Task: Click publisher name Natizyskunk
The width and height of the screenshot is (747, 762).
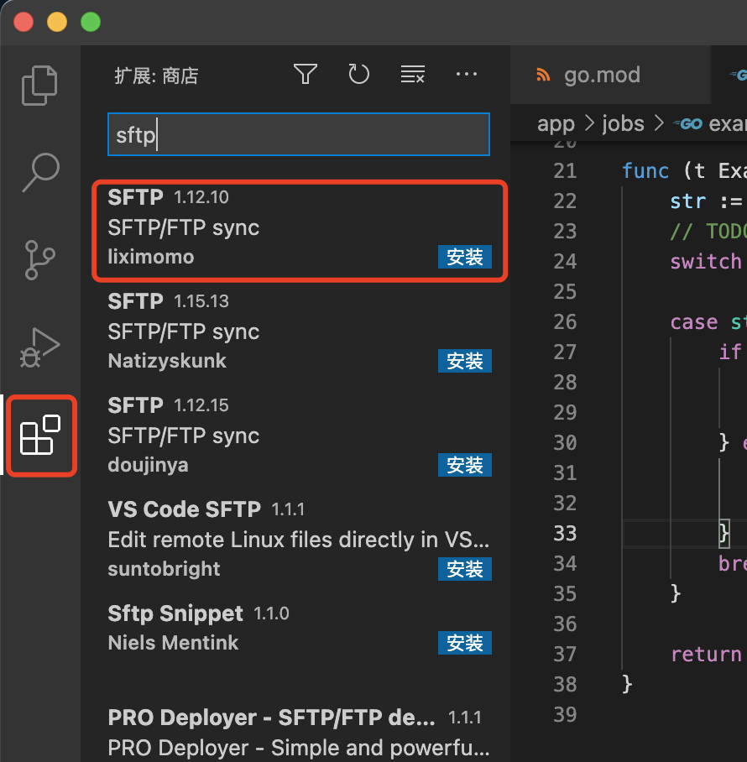Action: pos(167,361)
